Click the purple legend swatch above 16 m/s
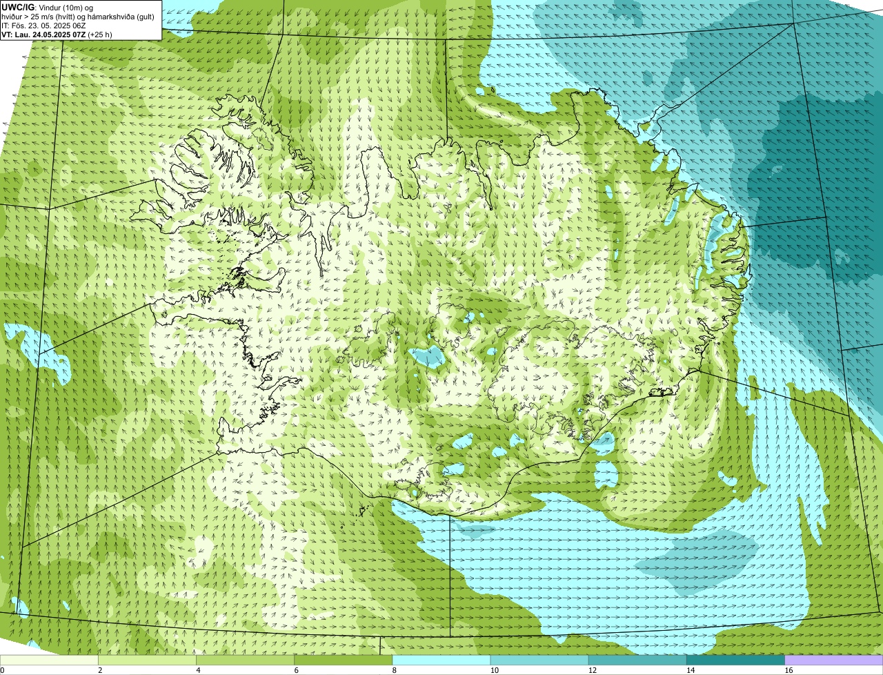This screenshot has height=675, width=883. tap(833, 661)
